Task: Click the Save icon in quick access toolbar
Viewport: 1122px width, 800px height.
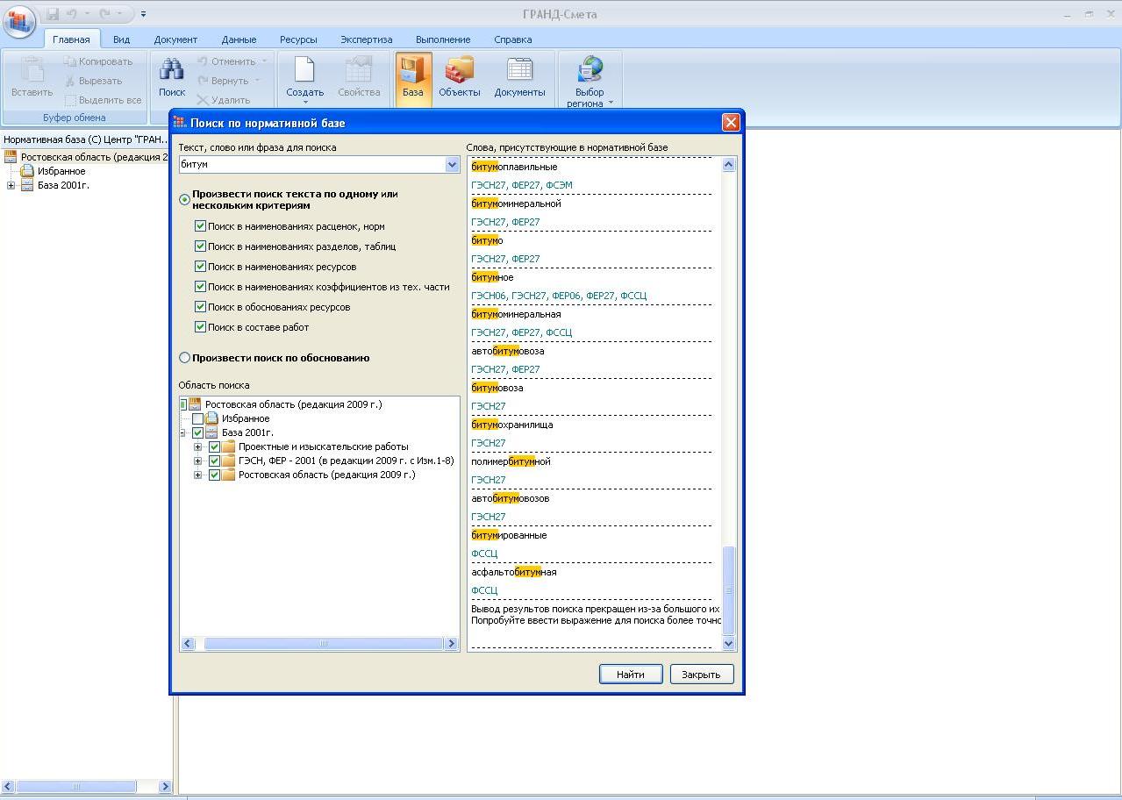Action: click(x=53, y=14)
